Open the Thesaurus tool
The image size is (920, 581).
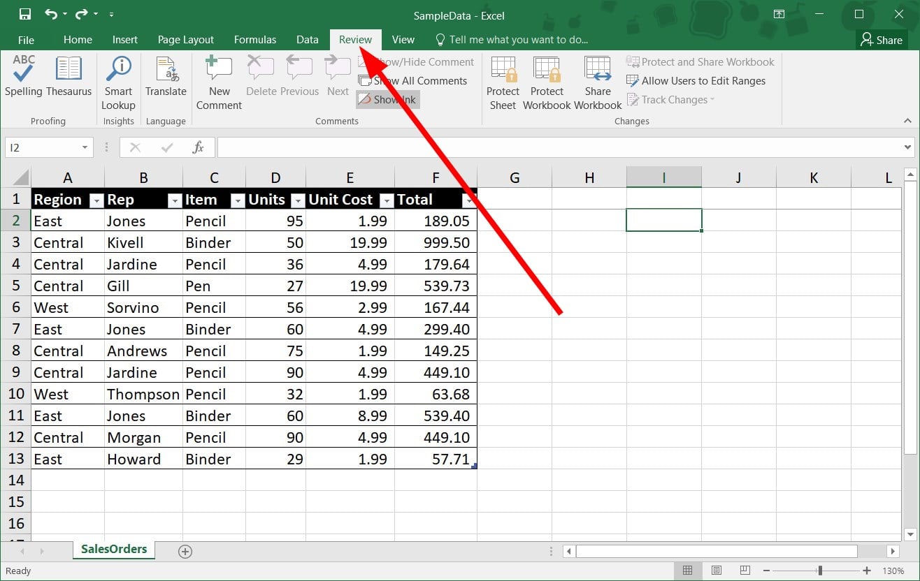click(69, 77)
